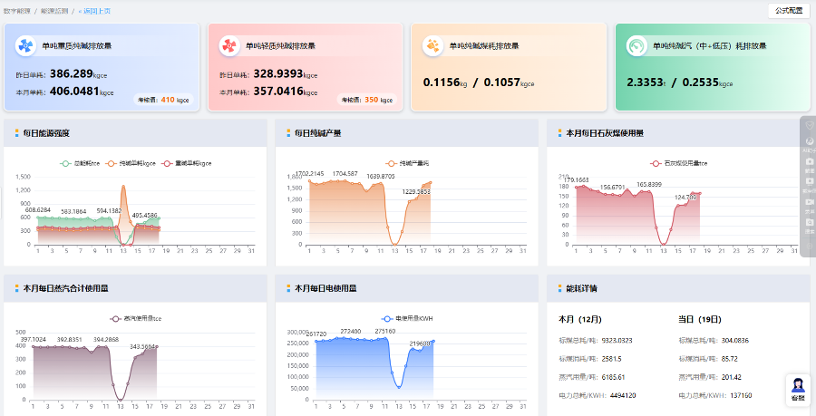Open the 公式配置 button

(x=789, y=10)
